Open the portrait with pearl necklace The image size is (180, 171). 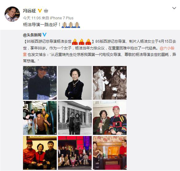click(x=75, y=83)
